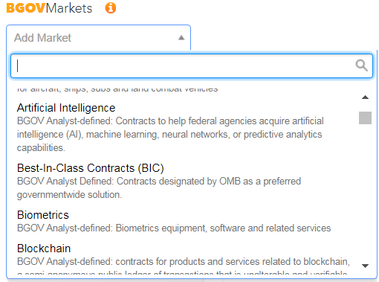Pick the Blockchain market entry
The image size is (379, 282).
(x=184, y=258)
